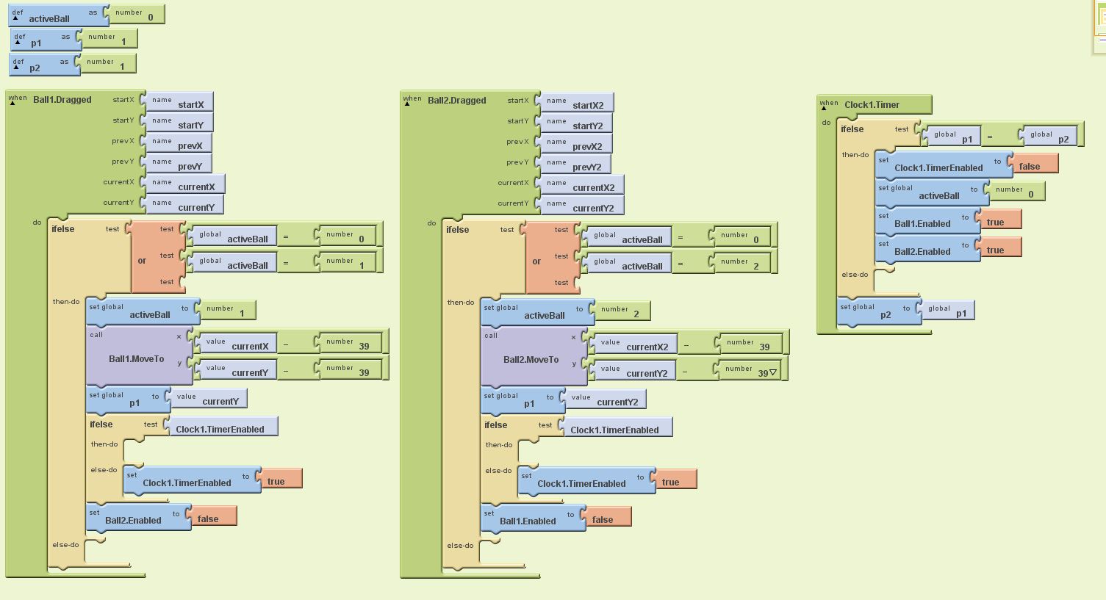Select the 'false' block beside Ball1.Enabled
This screenshot has width=1106, height=600.
click(x=608, y=518)
